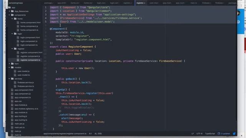Open user.model.js file
The width and height of the screenshot is (246, 138).
[x=23, y=71]
